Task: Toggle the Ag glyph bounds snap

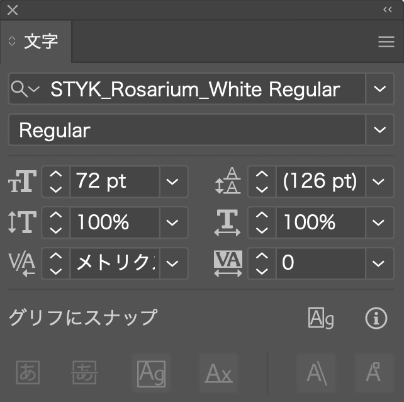Action: click(151, 373)
